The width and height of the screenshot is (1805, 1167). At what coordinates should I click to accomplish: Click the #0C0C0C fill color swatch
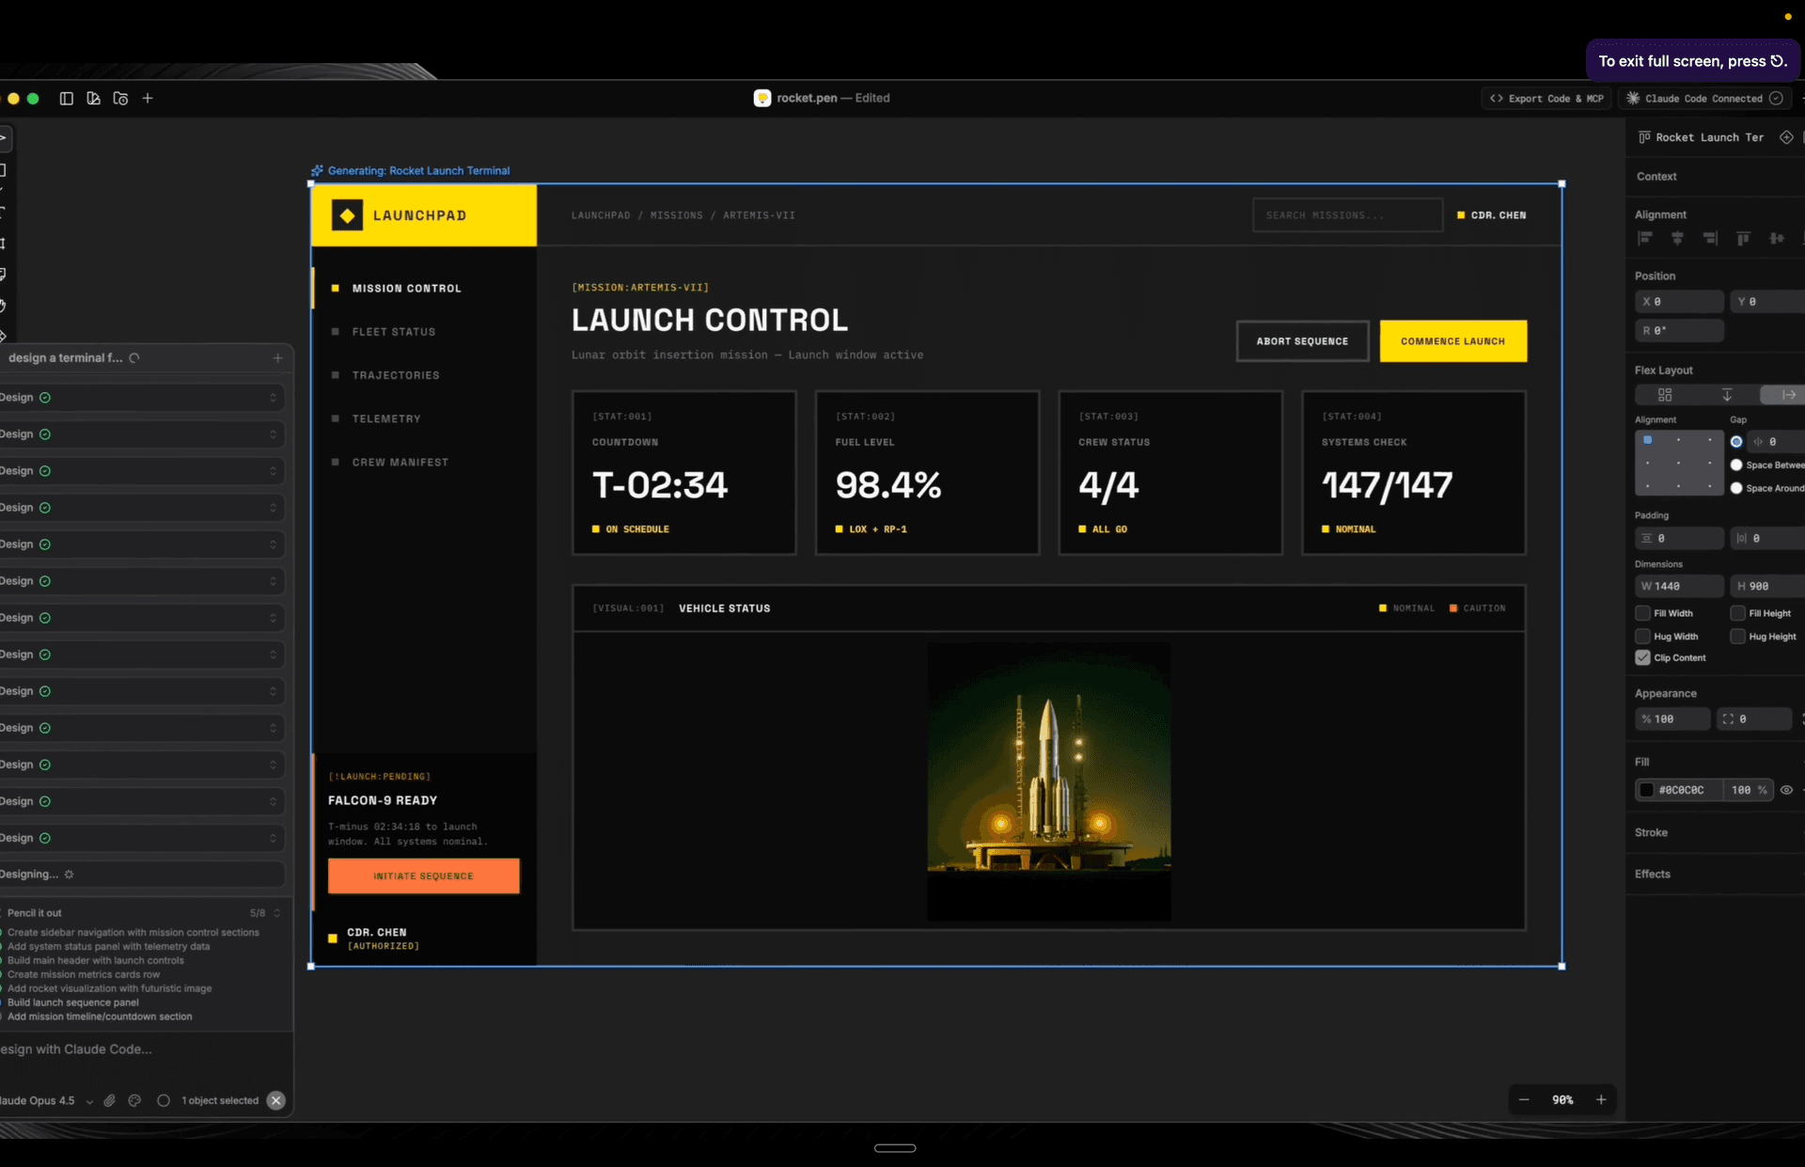[x=1647, y=791]
